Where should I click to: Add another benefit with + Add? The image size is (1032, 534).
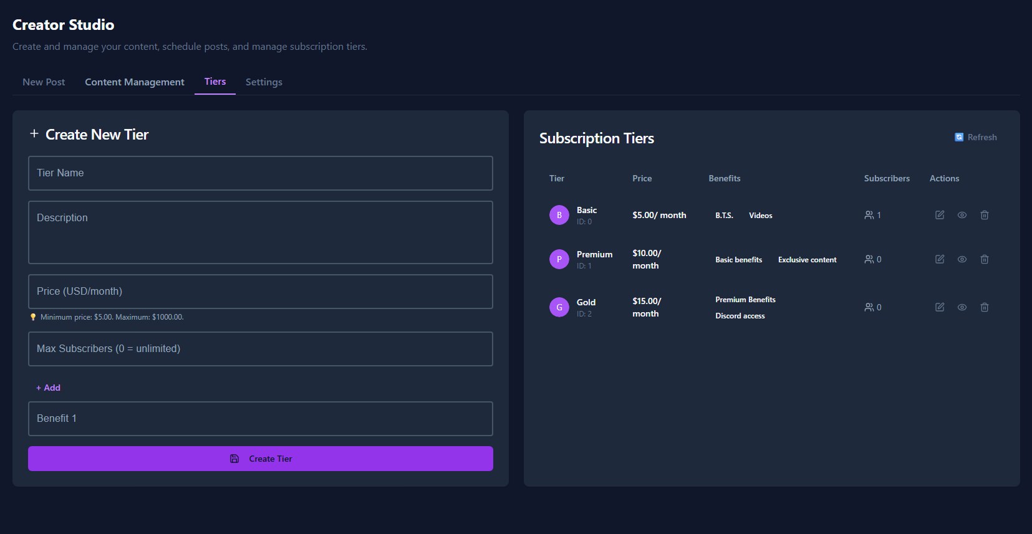[49, 388]
